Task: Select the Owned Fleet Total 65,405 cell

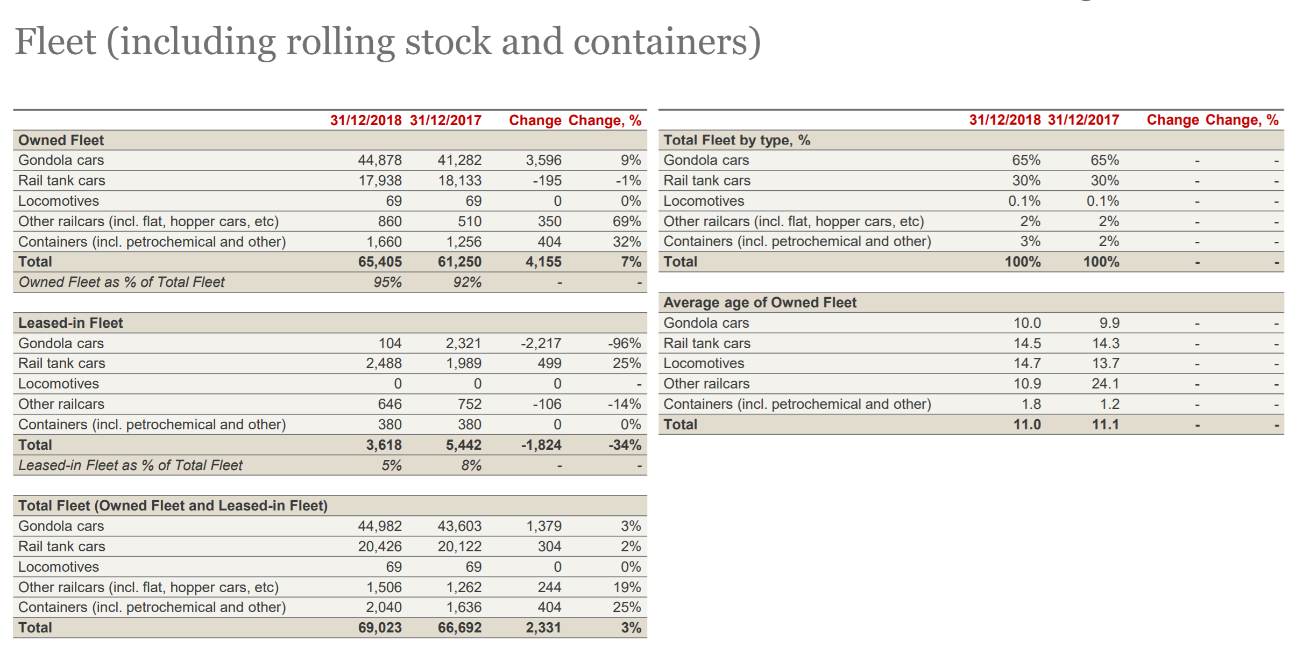Action: coord(380,262)
